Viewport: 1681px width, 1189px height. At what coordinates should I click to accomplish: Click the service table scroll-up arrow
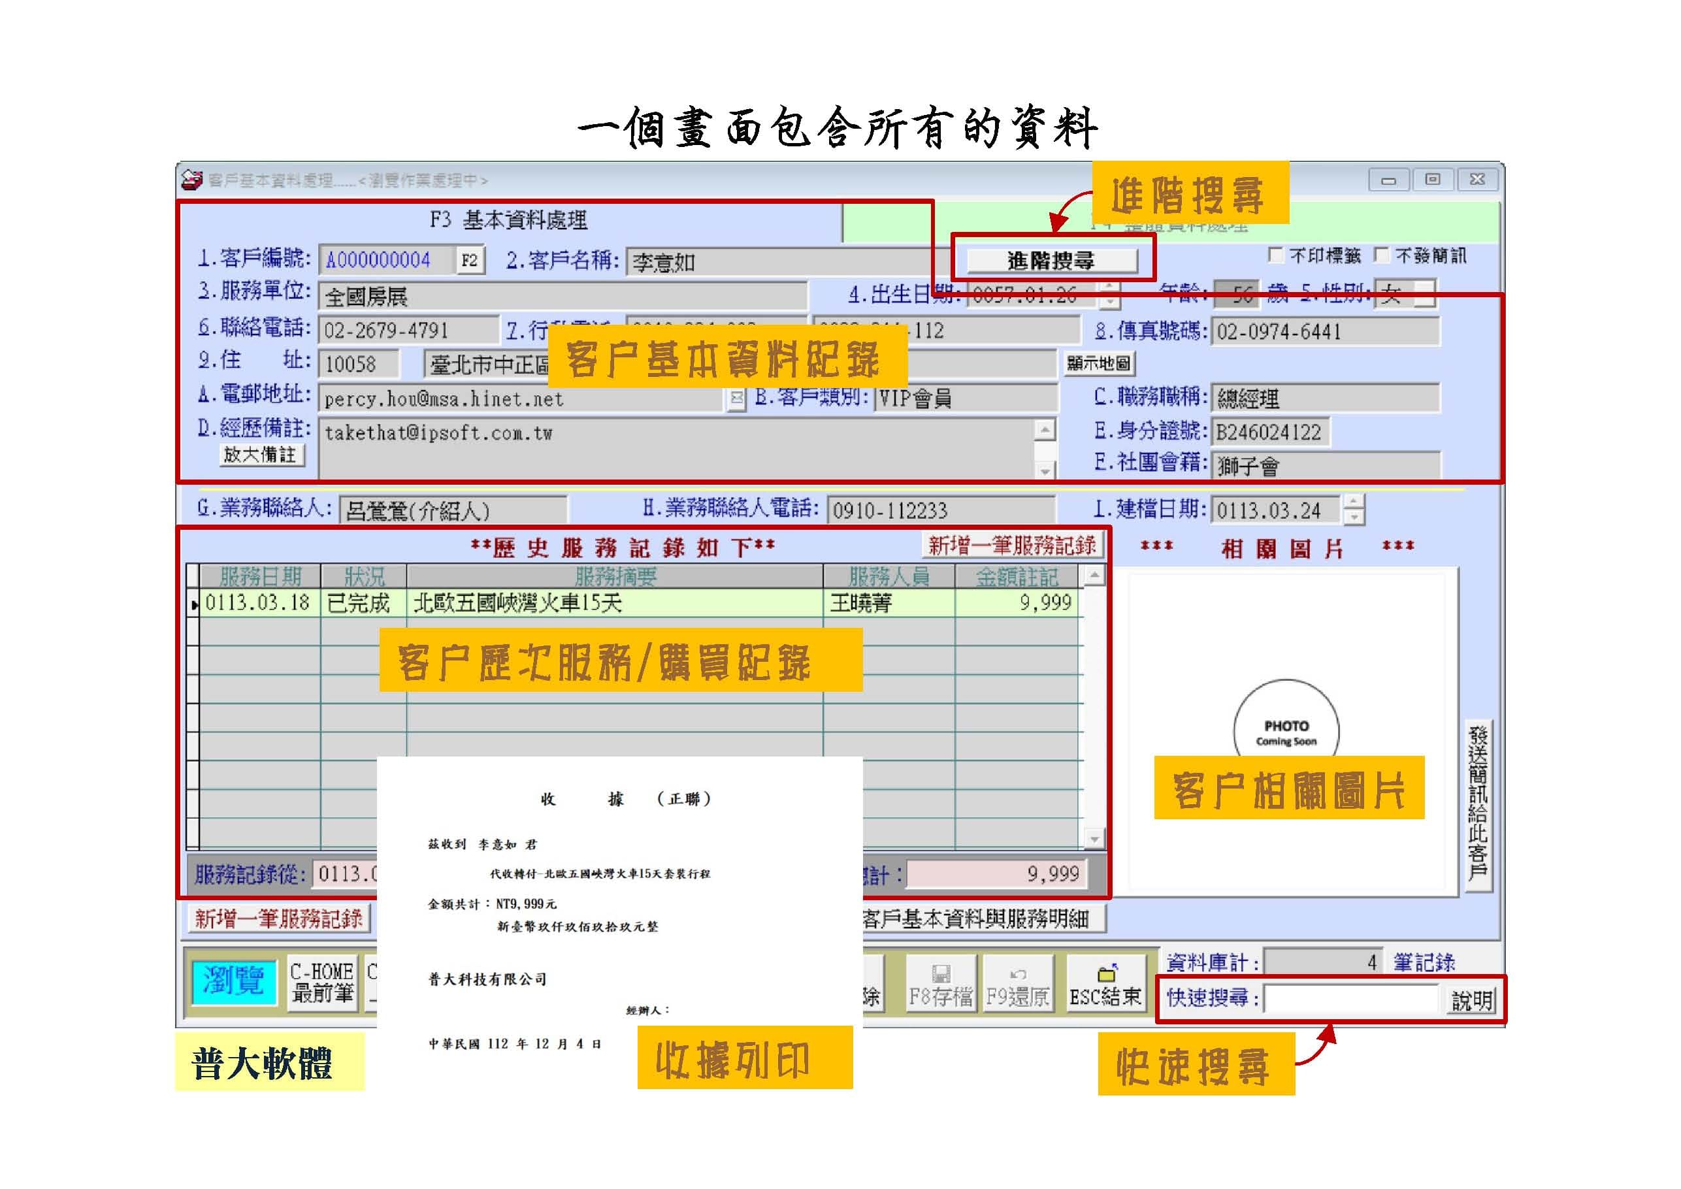pos(1094,576)
